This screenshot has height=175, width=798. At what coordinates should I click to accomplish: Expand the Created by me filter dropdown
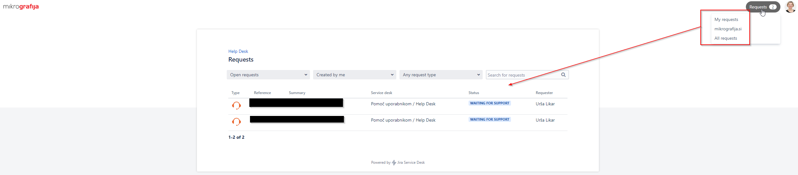[355, 75]
